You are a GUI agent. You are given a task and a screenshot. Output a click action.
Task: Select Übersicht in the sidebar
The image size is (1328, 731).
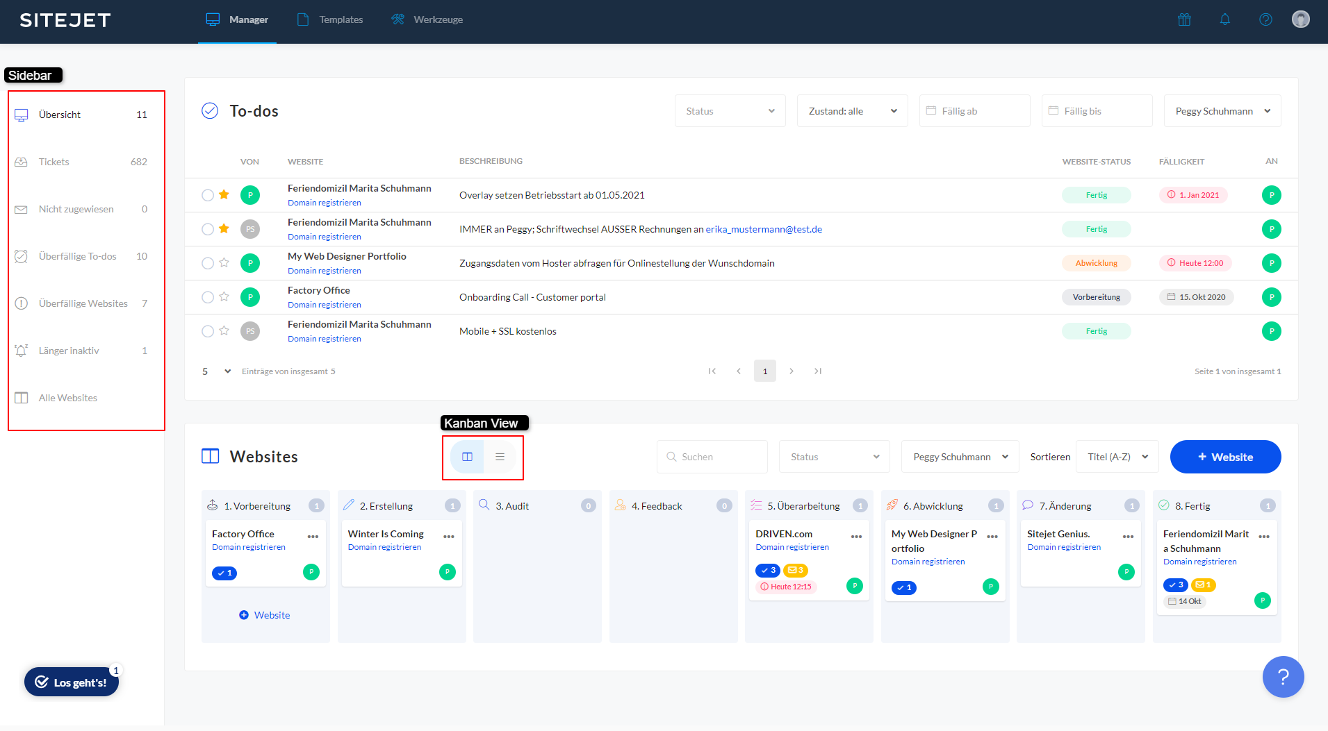pyautogui.click(x=81, y=115)
